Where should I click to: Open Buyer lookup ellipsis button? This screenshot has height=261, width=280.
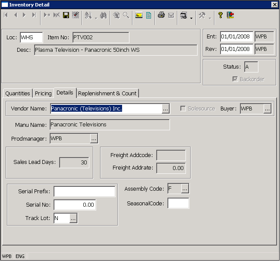tap(267, 109)
